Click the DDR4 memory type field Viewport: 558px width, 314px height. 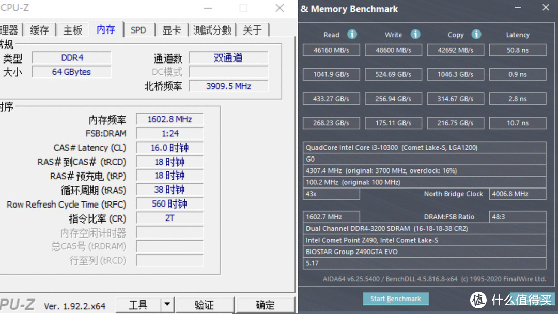pyautogui.click(x=71, y=58)
